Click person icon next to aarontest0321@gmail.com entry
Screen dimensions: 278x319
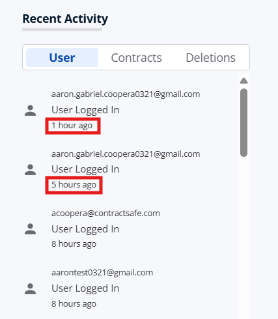pyautogui.click(x=30, y=288)
